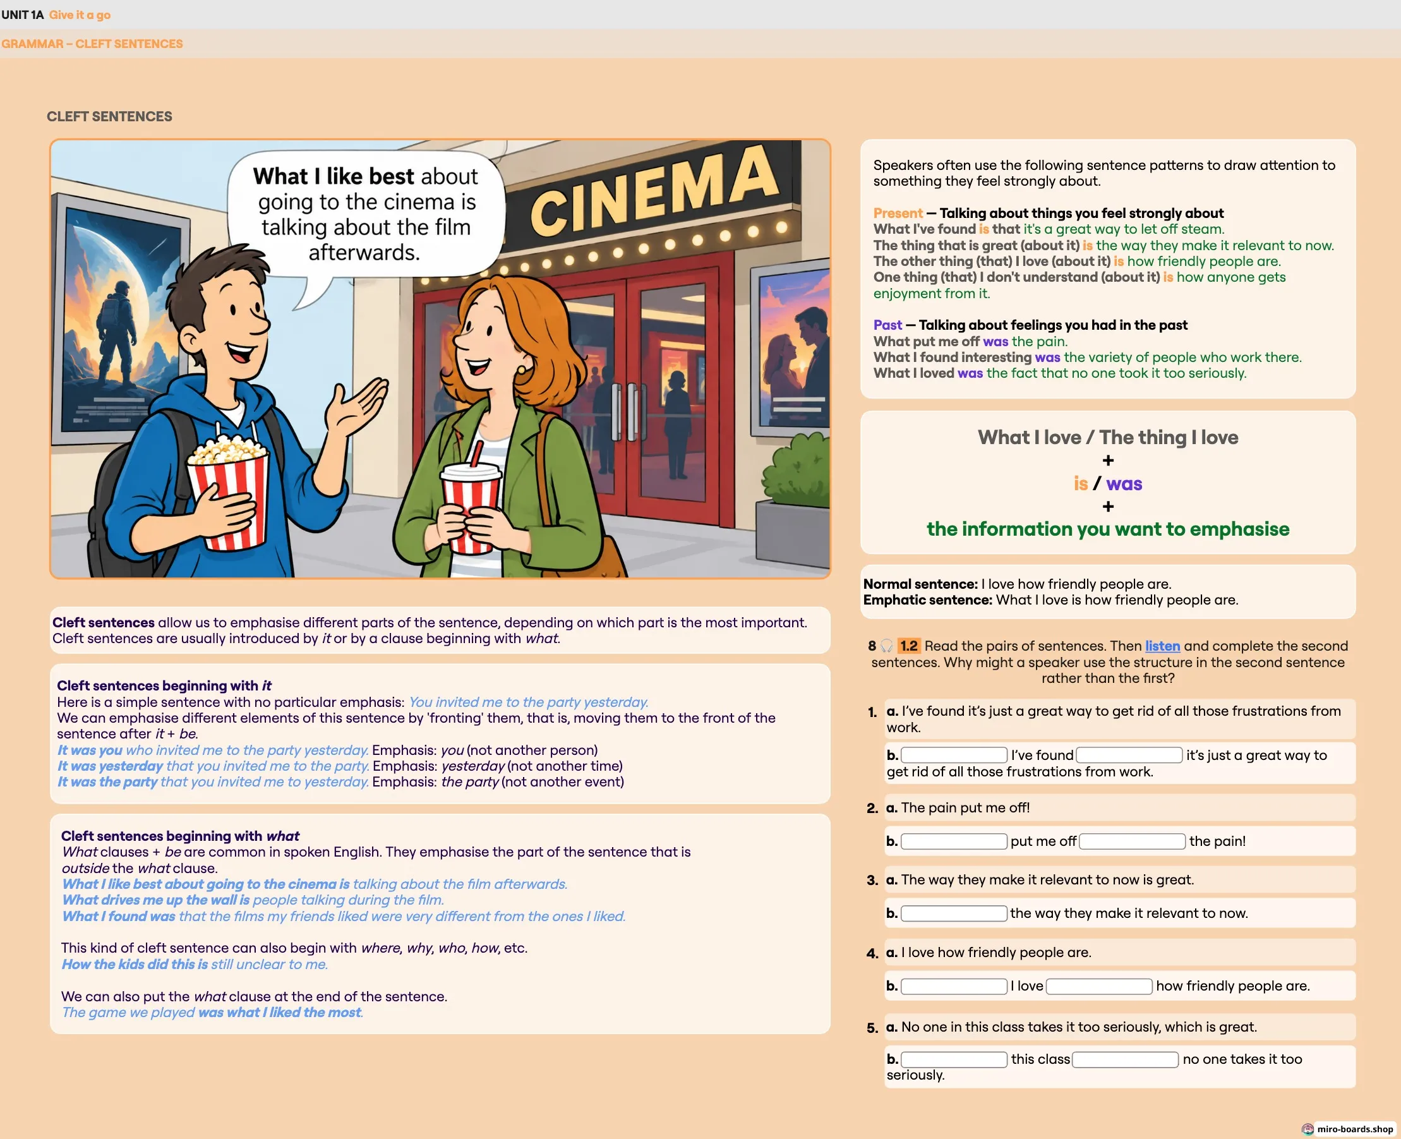Click "How the kids did this is still unclear to me."

click(x=195, y=965)
